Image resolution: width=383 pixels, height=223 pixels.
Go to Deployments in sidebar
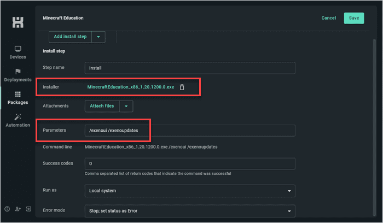click(x=18, y=75)
